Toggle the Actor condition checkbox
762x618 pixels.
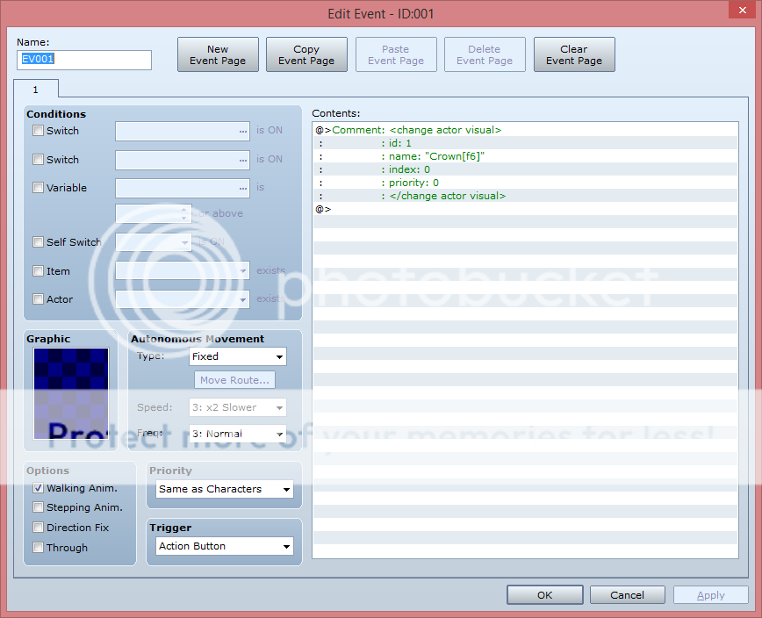pyautogui.click(x=38, y=299)
